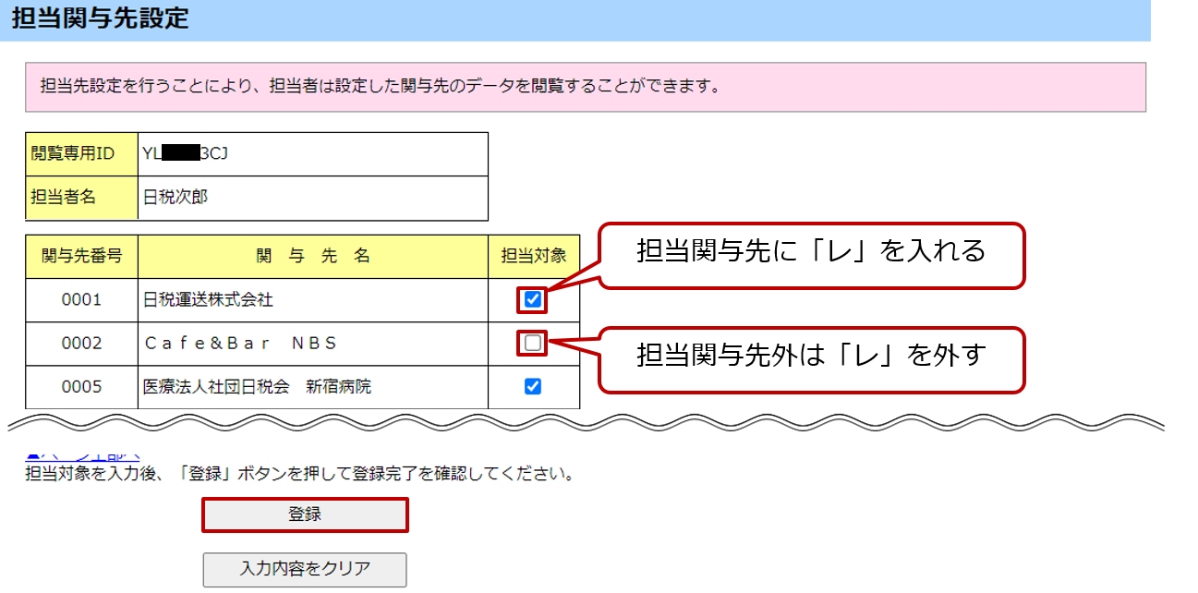Click the 担当対象 column header
Viewport: 1198px width, 593px height.
pyautogui.click(x=534, y=256)
